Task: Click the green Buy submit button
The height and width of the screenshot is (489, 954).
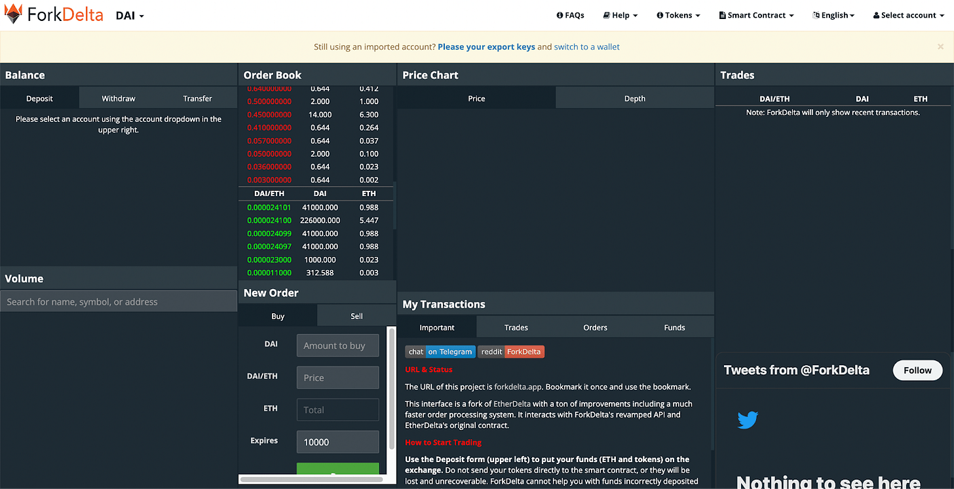Action: click(338, 469)
